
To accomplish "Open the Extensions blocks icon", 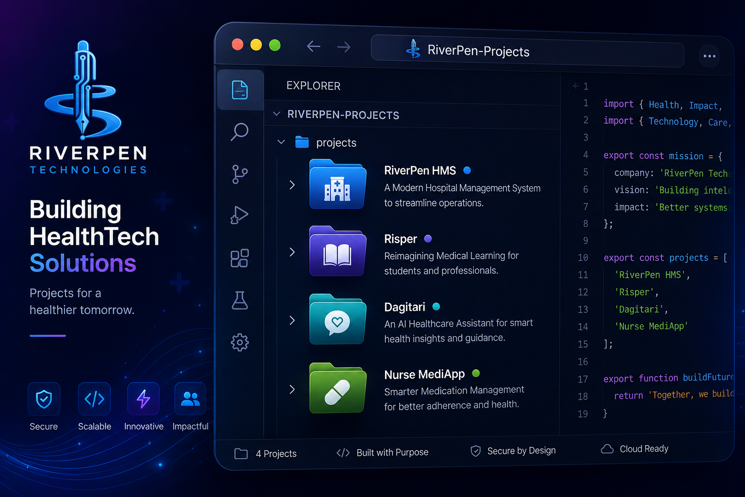I will (240, 258).
